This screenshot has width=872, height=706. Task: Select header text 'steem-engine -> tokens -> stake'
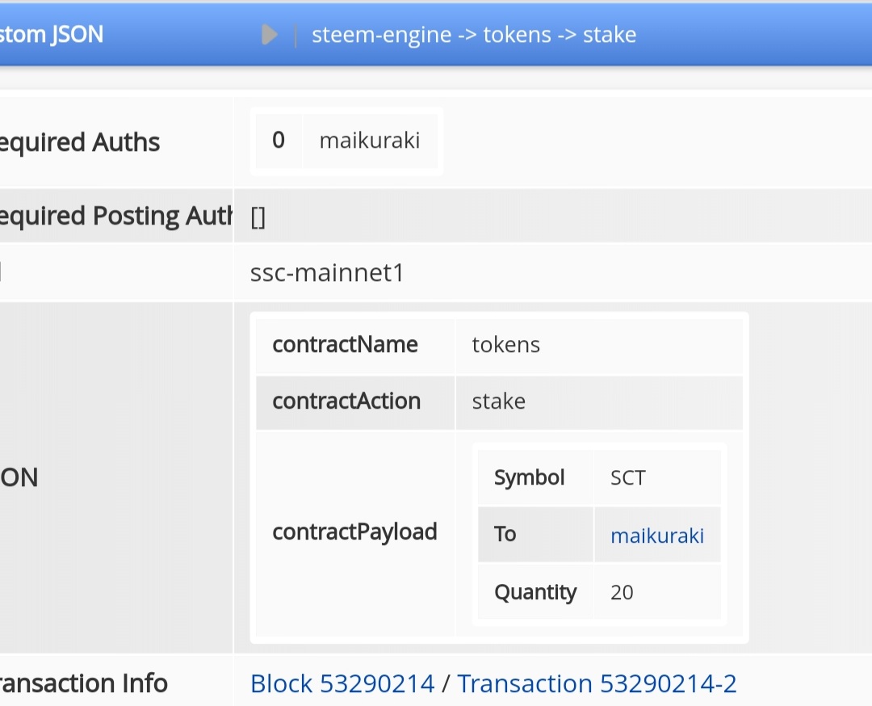(474, 35)
